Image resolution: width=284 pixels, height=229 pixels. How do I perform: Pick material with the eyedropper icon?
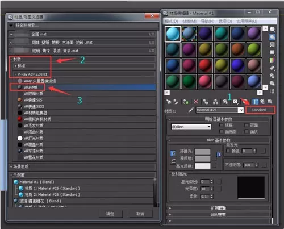coord(191,110)
